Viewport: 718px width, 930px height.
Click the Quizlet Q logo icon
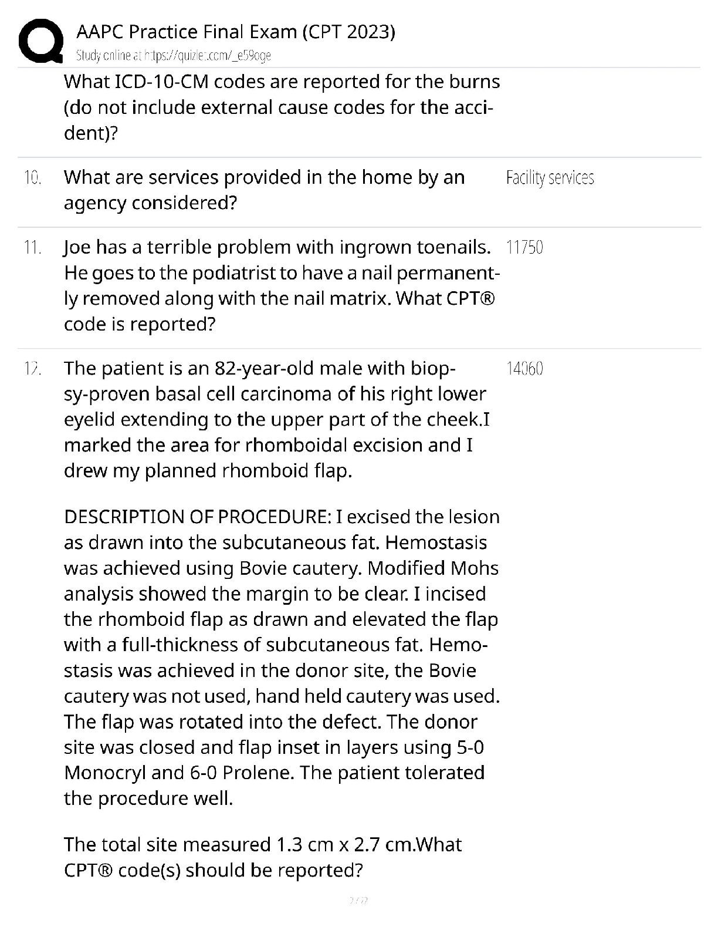[x=41, y=40]
